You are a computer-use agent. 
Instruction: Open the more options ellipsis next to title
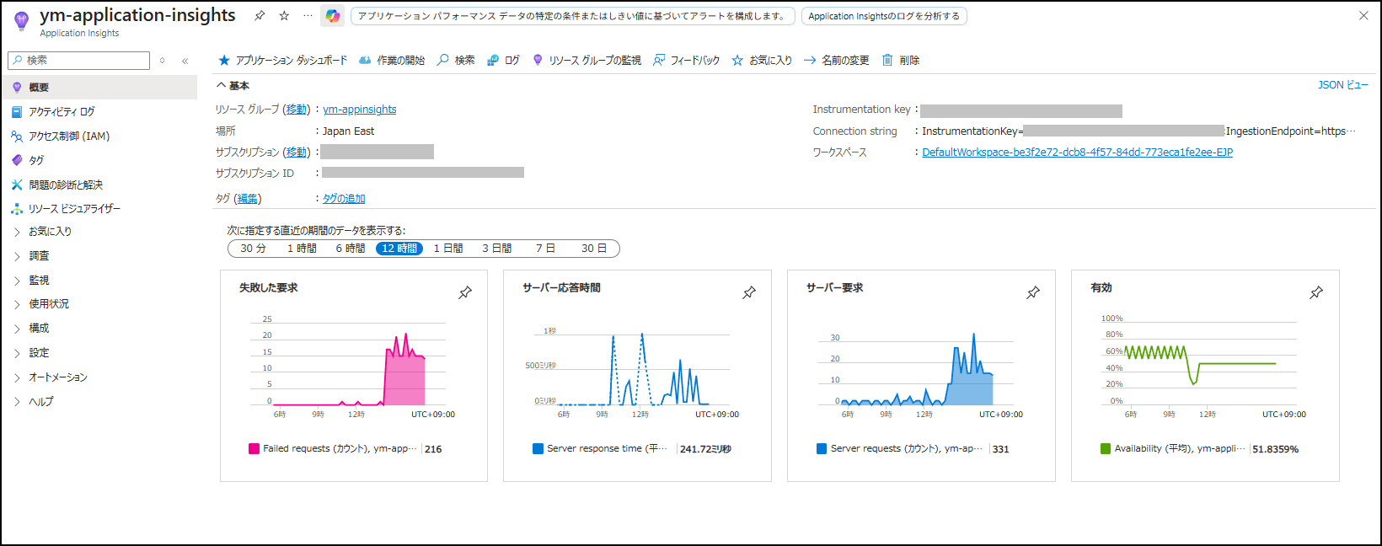coord(308,16)
